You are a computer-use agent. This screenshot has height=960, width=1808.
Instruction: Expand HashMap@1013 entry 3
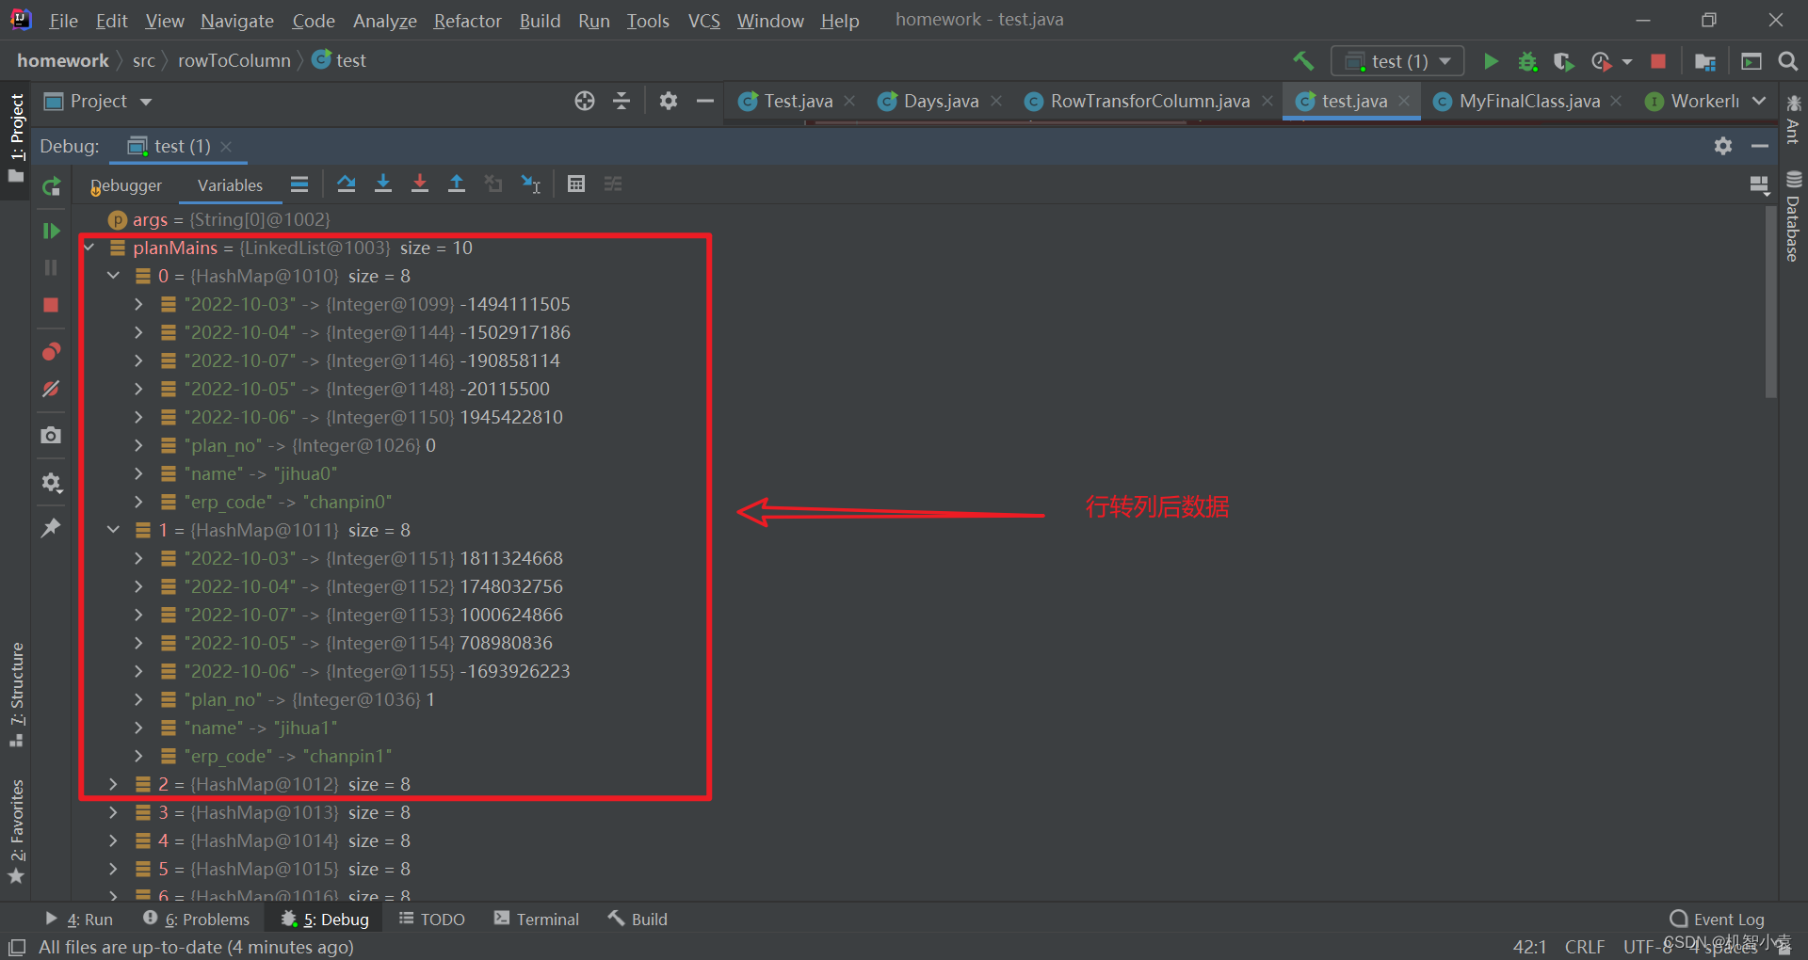(x=114, y=812)
